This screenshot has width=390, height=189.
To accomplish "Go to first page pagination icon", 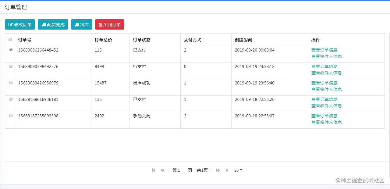I will pyautogui.click(x=154, y=170).
